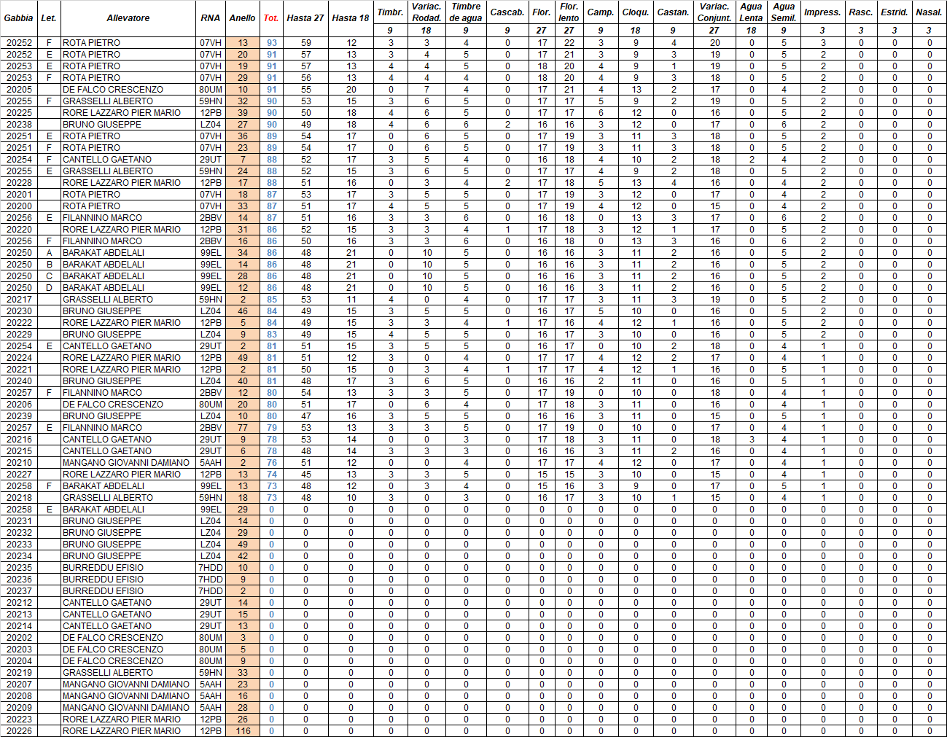Select the Timbr. column header
This screenshot has width=947, height=737.
pyautogui.click(x=390, y=12)
